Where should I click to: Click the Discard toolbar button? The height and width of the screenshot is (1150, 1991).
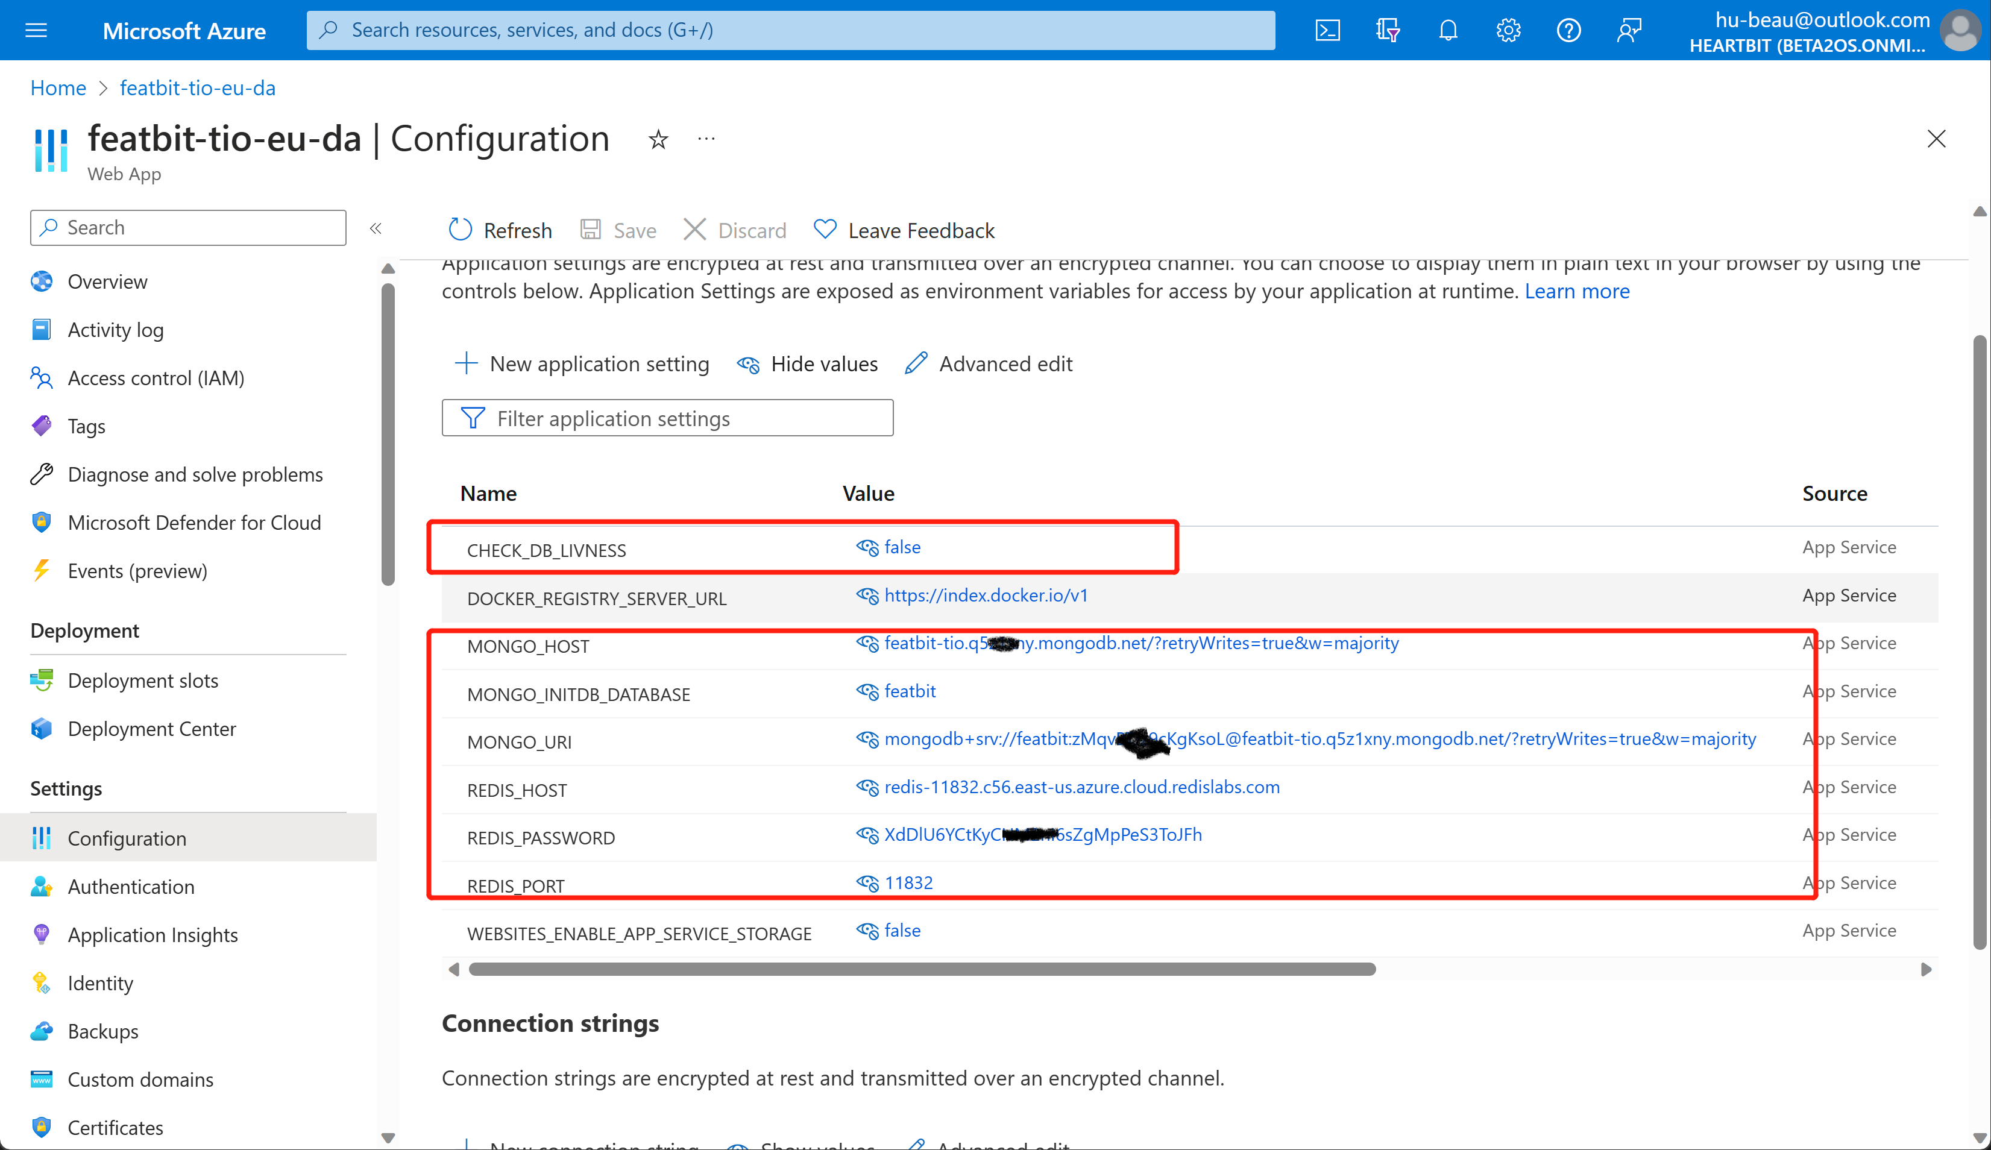click(x=734, y=230)
